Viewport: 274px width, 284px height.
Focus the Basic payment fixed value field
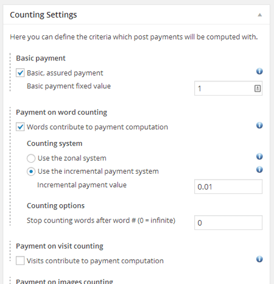pos(228,88)
